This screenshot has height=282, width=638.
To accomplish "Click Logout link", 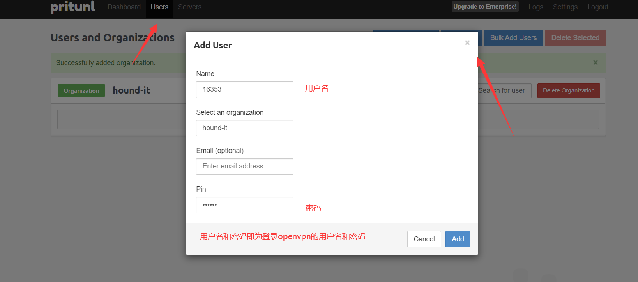I will click(x=598, y=7).
